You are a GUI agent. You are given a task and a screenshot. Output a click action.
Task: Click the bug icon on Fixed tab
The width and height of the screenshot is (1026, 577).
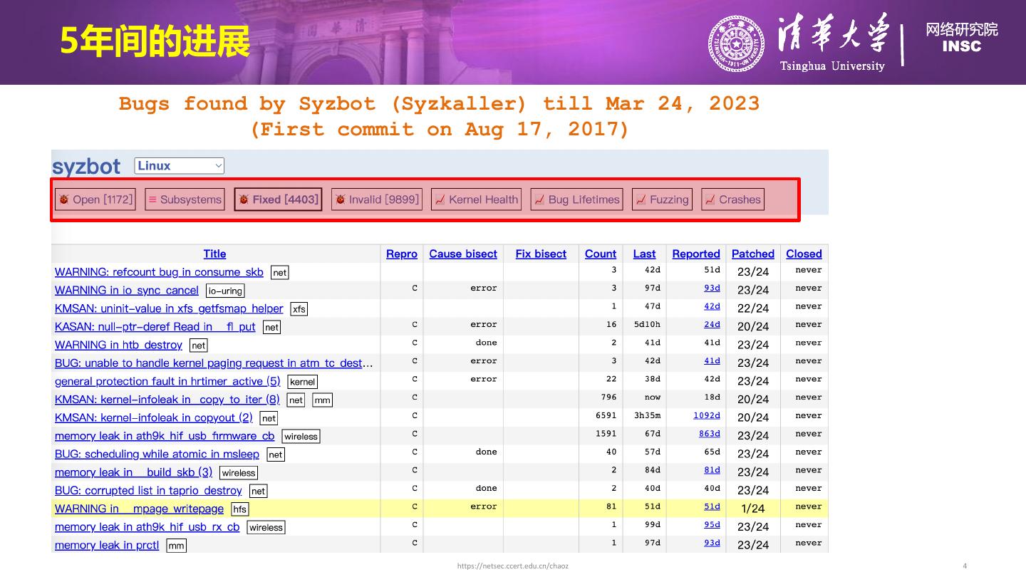244,200
